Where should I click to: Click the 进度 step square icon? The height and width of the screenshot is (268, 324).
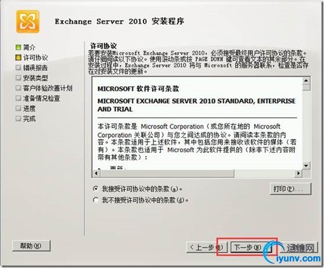[x=18, y=108]
